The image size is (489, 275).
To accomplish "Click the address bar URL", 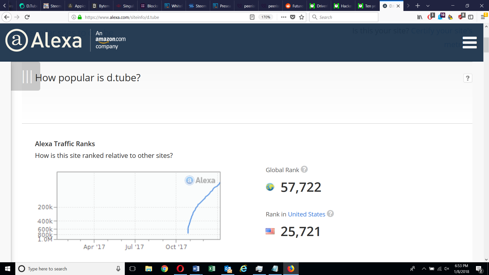I will 122,17.
